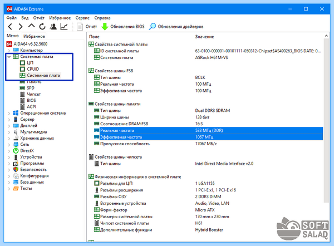This screenshot has height=246, width=334.
Task: Expand the Сервер tree node
Action: point(9,120)
